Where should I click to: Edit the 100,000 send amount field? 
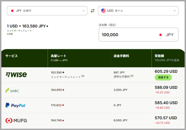coord(138,35)
